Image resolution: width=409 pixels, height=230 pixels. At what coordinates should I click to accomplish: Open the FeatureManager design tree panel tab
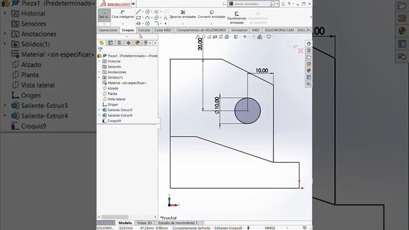click(102, 43)
